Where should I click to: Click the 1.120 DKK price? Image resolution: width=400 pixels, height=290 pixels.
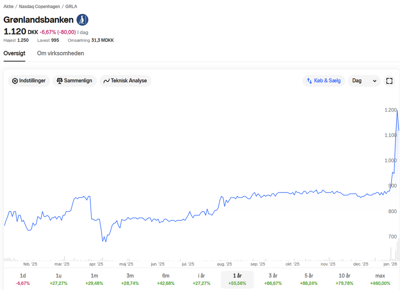click(21, 32)
